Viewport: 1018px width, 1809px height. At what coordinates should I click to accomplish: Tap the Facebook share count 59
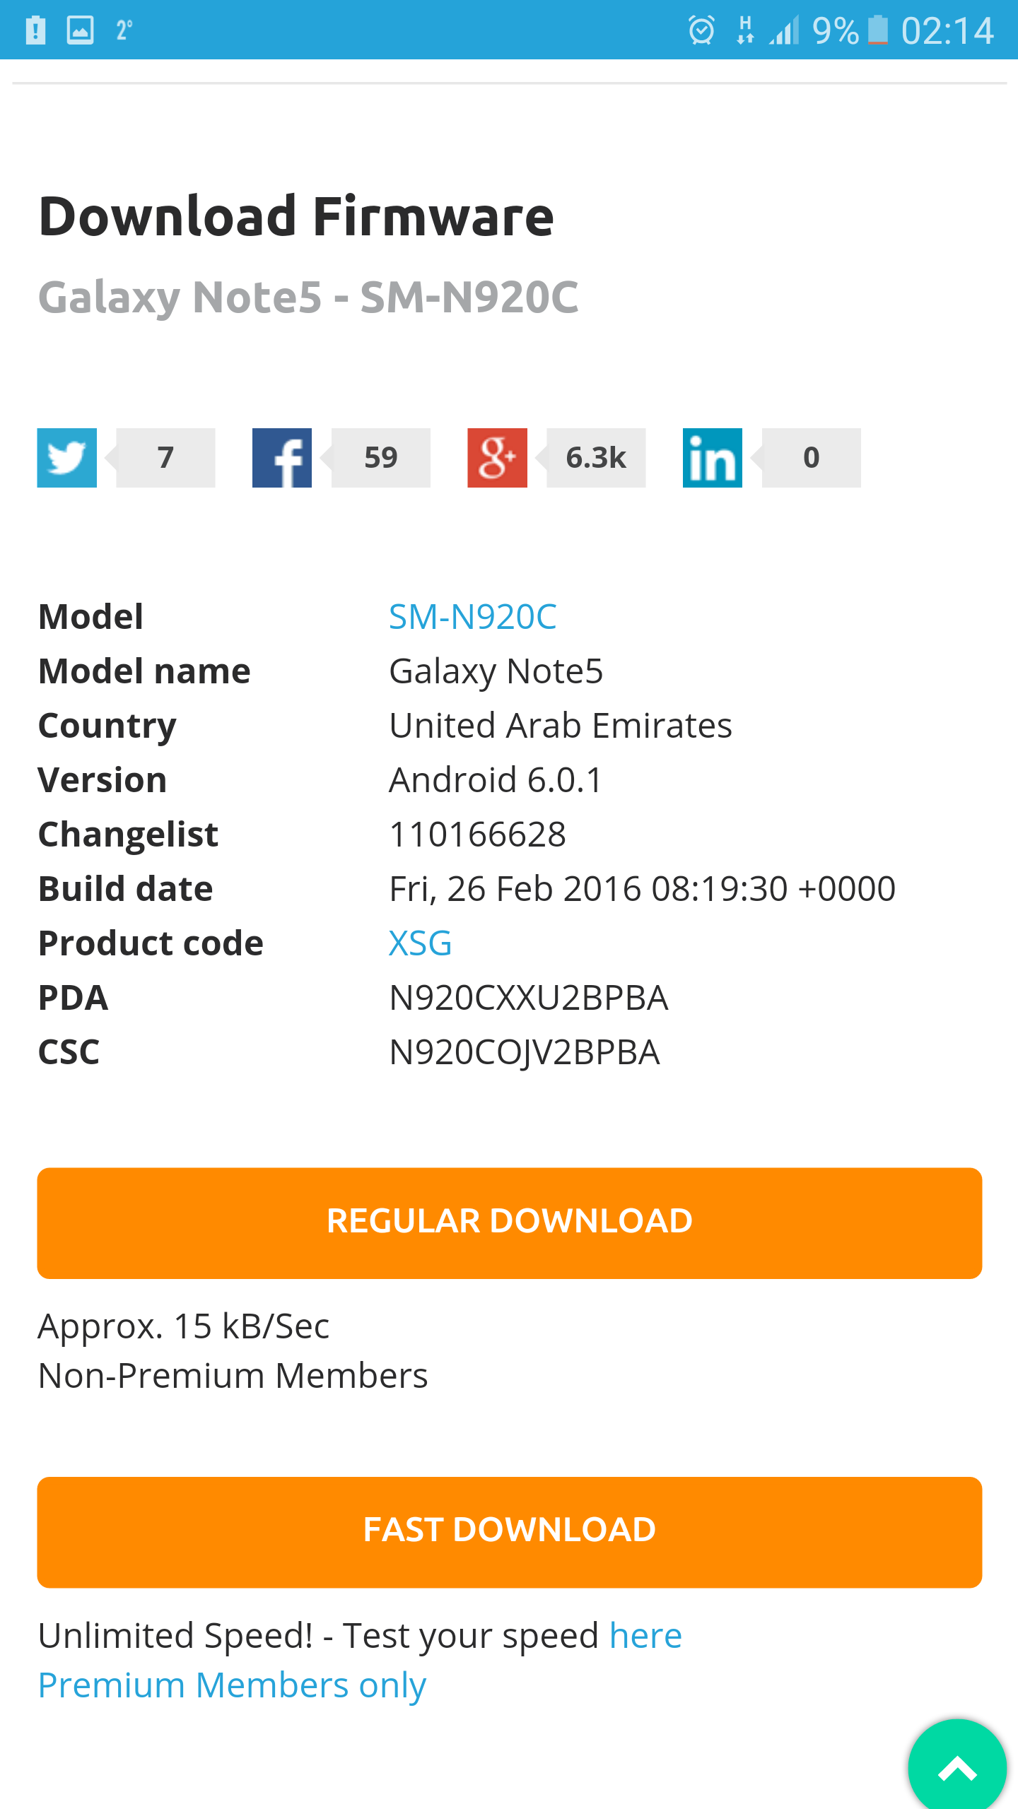click(381, 458)
